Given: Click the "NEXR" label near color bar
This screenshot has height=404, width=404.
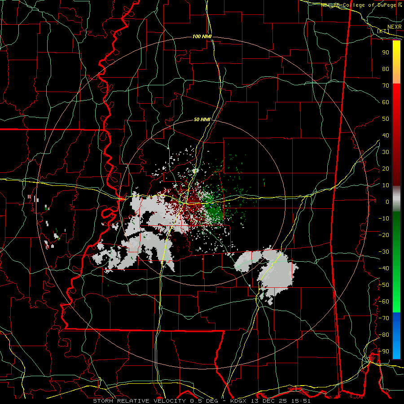Looking at the screenshot, I should (395, 27).
